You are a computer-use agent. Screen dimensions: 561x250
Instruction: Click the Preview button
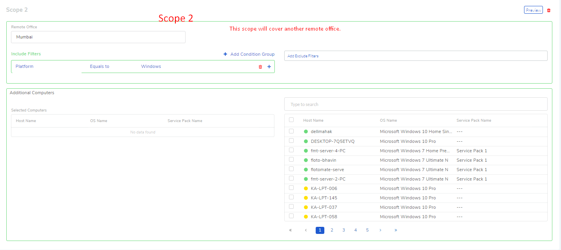click(x=533, y=10)
